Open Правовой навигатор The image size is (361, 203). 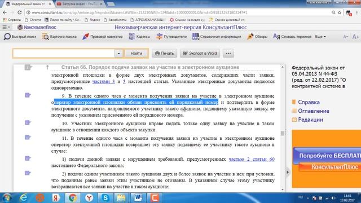click(103, 36)
